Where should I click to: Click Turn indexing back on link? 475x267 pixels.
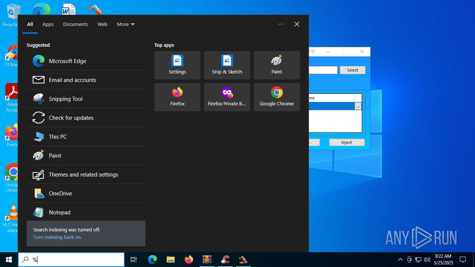pos(58,237)
